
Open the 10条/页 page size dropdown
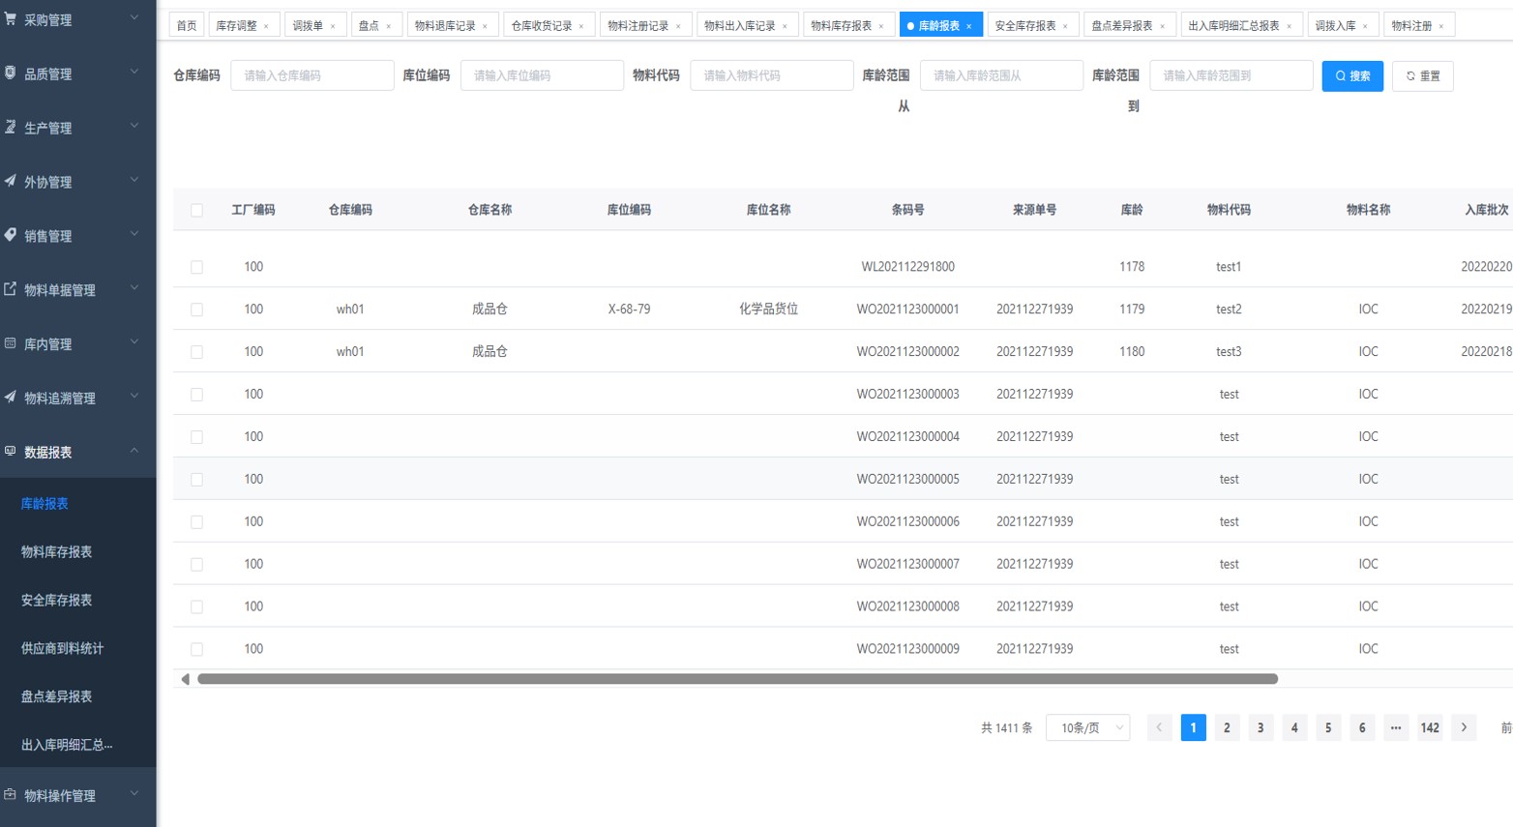(1087, 727)
